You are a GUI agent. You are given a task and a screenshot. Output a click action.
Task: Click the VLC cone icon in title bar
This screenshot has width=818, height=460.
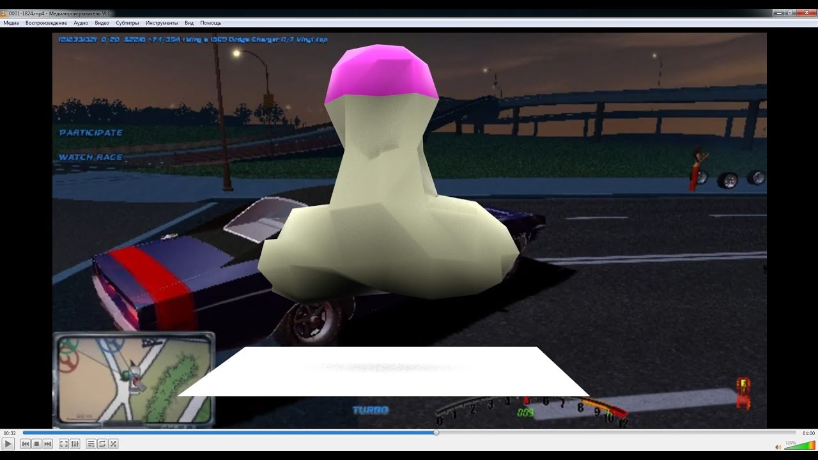tap(4, 13)
